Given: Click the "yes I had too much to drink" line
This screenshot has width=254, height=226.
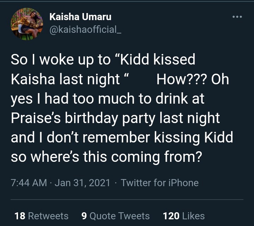Looking at the screenshot, I should [x=108, y=99].
